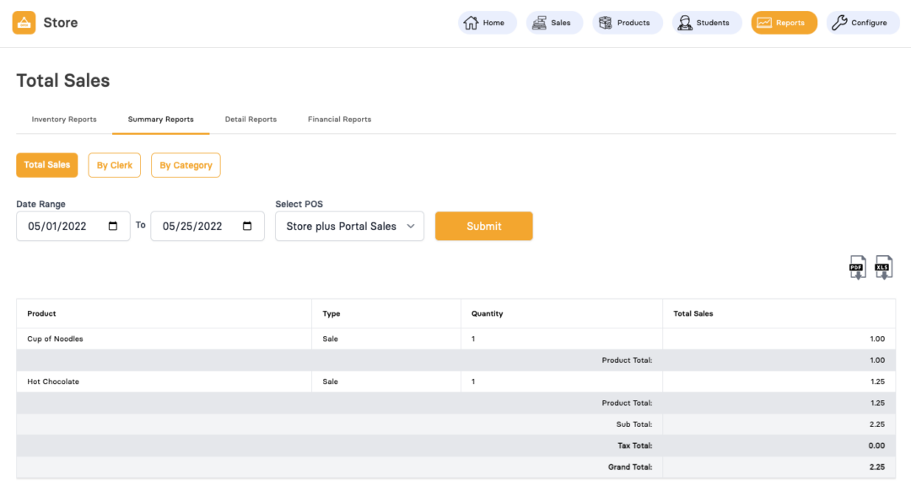Click the 05/25/2022 end date field

208,227
